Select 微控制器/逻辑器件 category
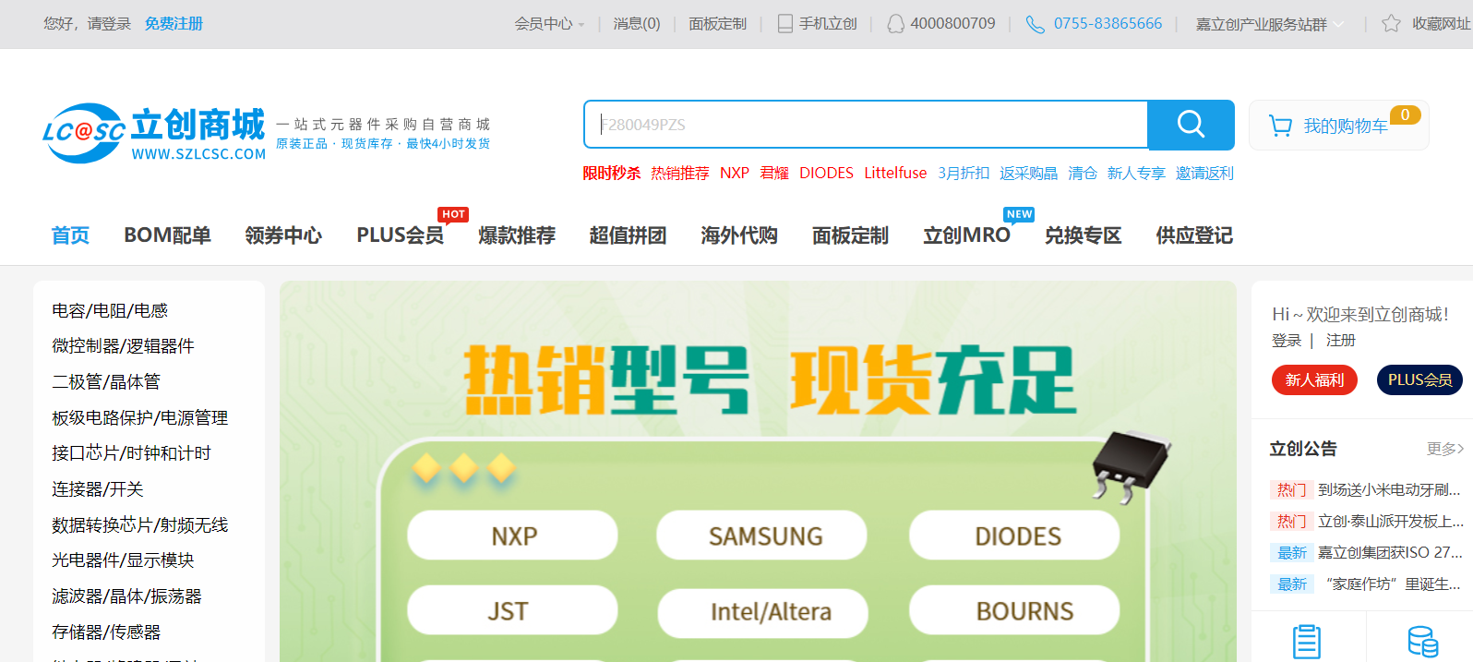The image size is (1473, 662). click(x=123, y=346)
